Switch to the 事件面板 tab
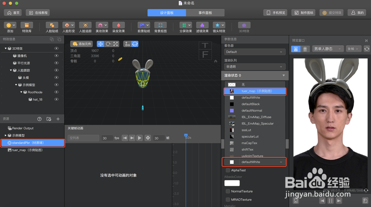371x207 pixels. (x=205, y=13)
